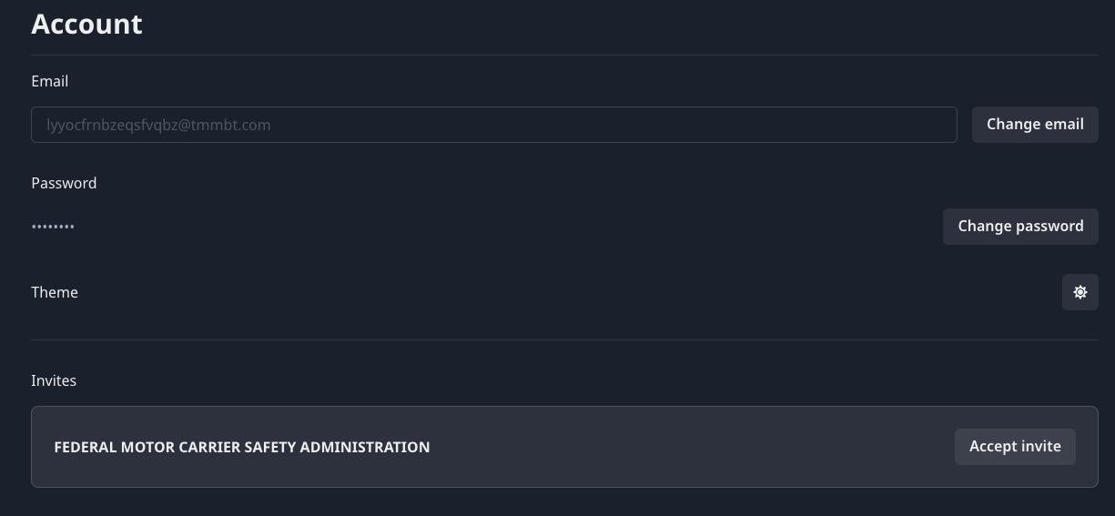The image size is (1115, 516).
Task: Accept the Federal Motor Carrier invite
Action: (1015, 447)
